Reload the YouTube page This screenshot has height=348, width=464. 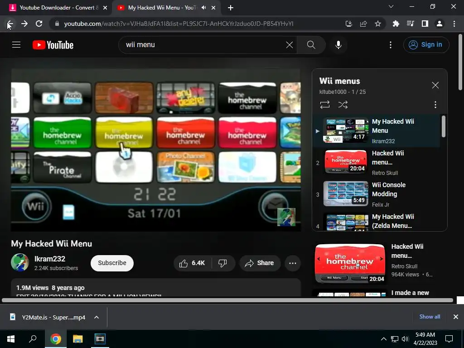[39, 24]
